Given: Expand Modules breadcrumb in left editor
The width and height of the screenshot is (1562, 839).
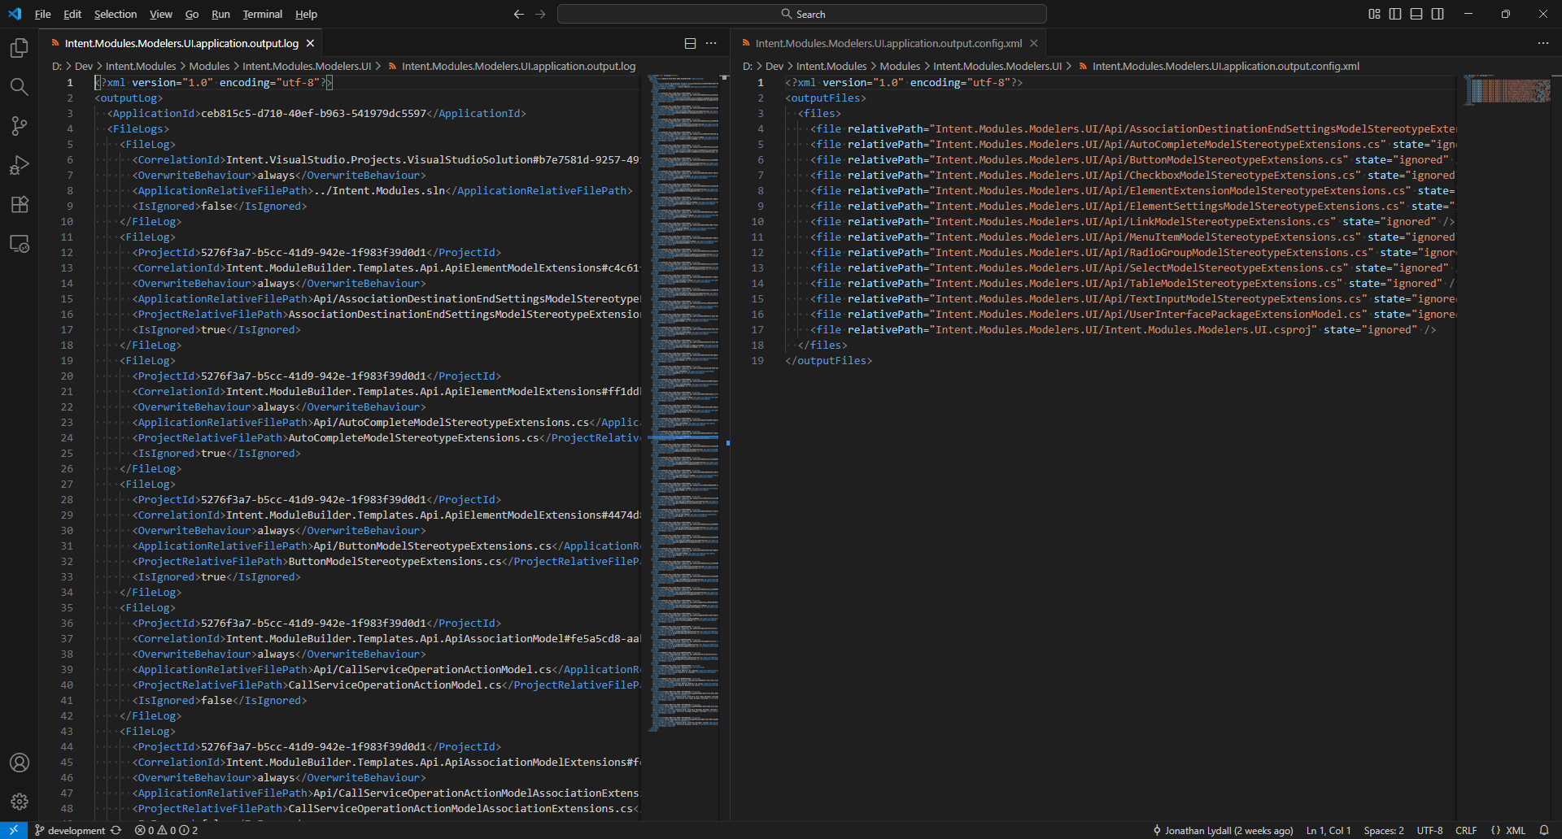Looking at the screenshot, I should coord(209,66).
